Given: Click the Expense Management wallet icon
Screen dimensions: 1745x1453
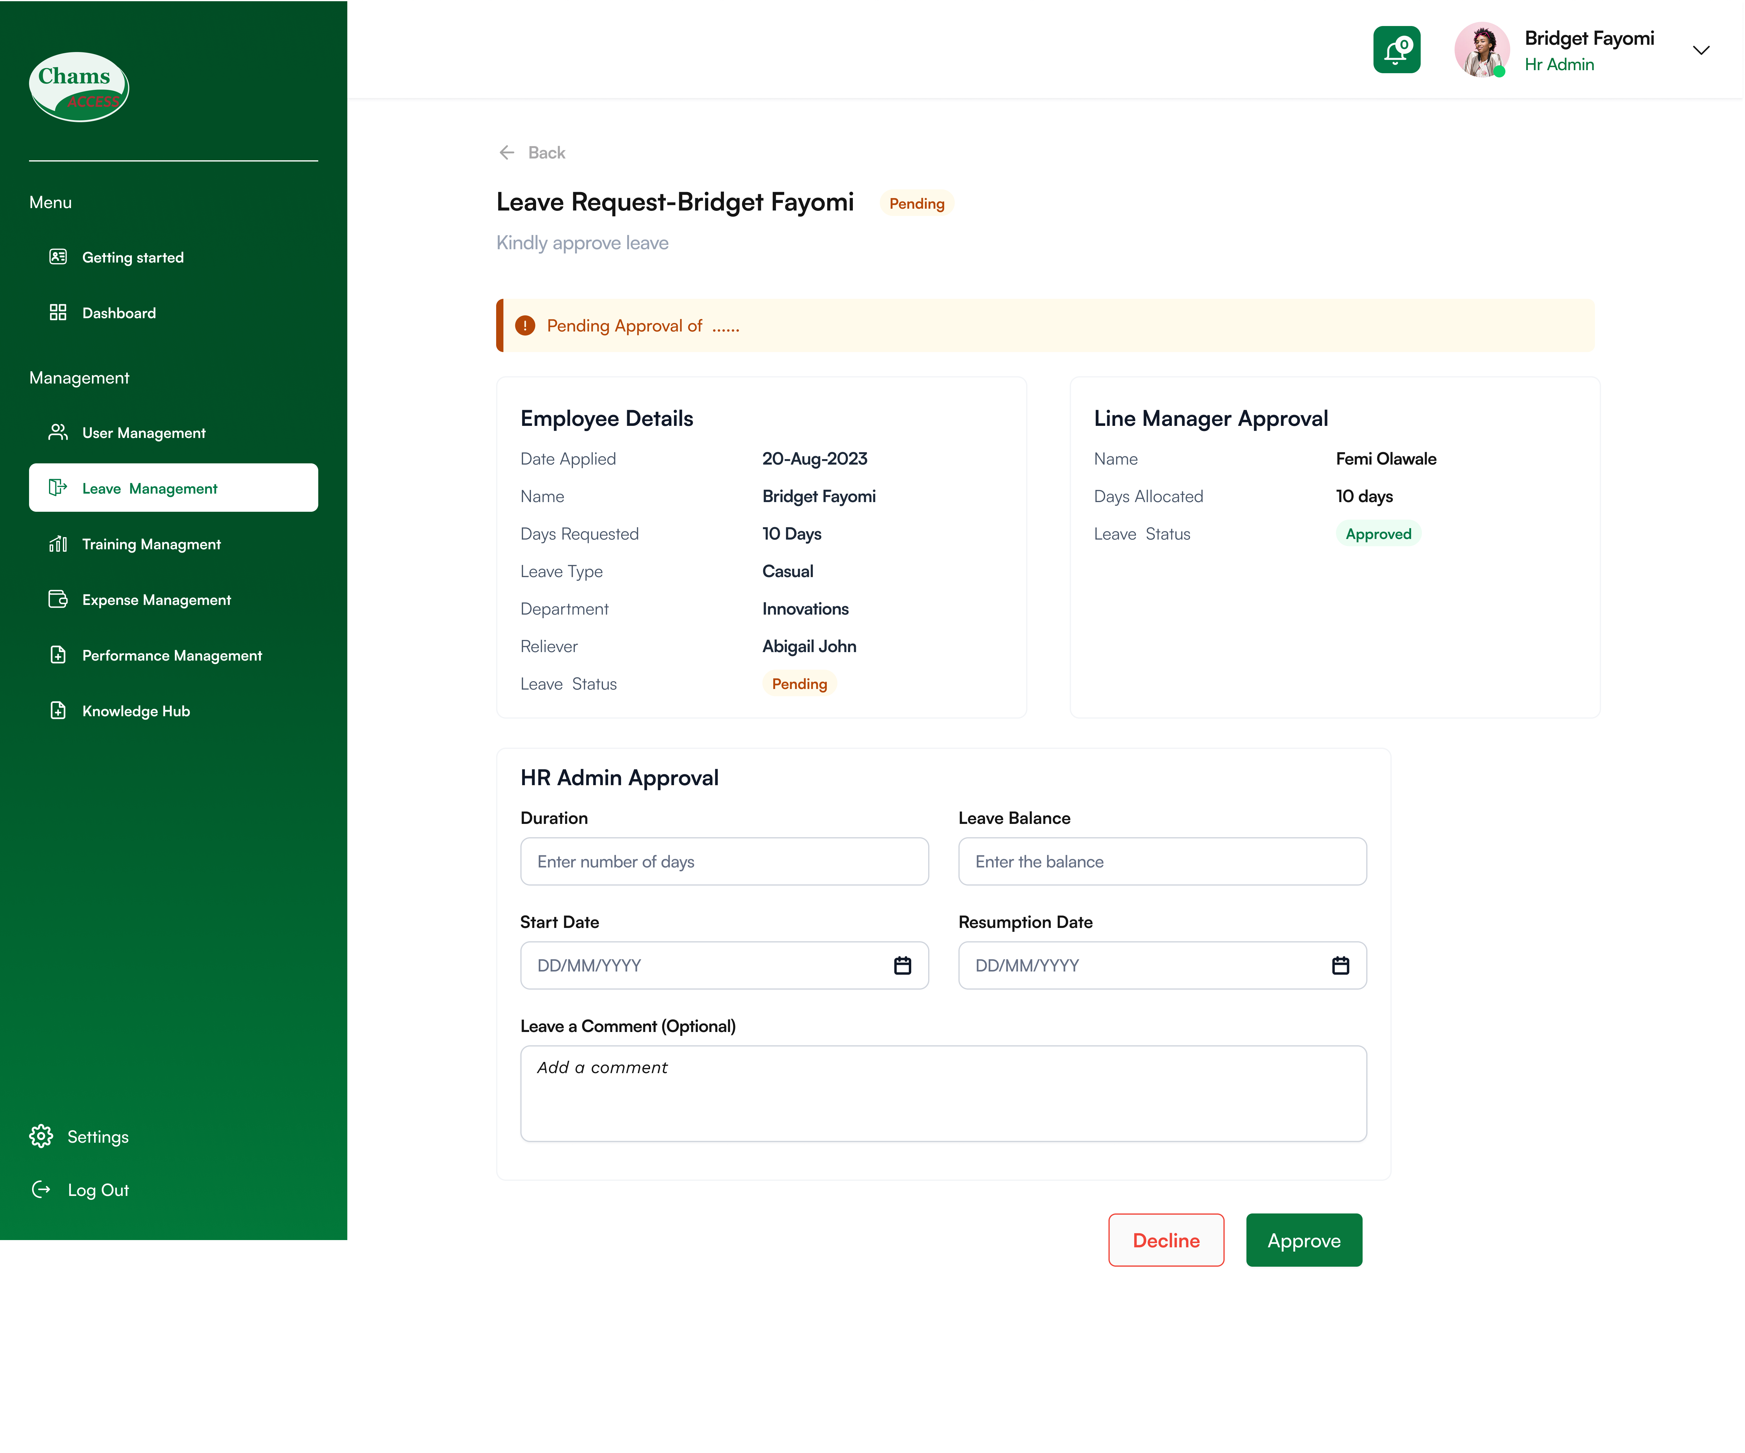Looking at the screenshot, I should click(58, 599).
